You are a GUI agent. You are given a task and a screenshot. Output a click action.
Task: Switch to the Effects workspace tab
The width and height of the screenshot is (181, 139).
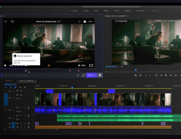[x=106, y=11]
